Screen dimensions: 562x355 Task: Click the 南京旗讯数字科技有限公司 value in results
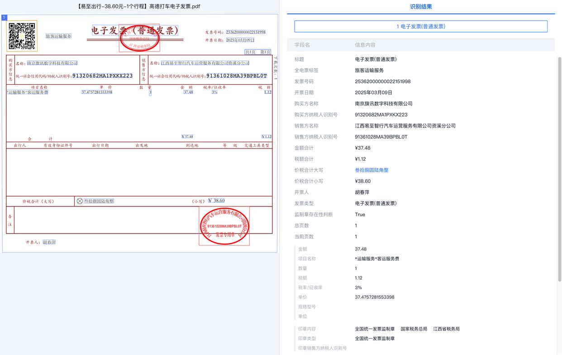384,104
